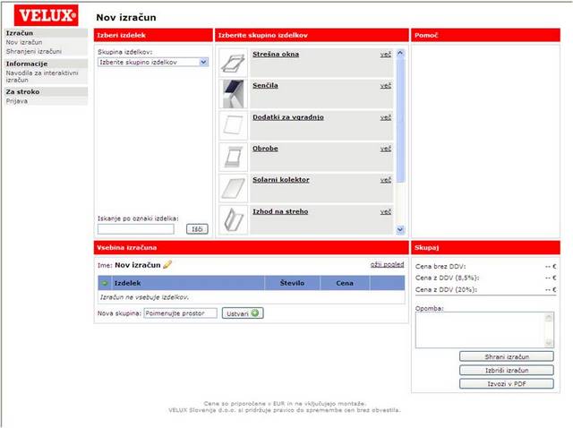Click the Dodatki za vgradnjo product icon
The height and width of the screenshot is (428, 573).
[x=233, y=125]
